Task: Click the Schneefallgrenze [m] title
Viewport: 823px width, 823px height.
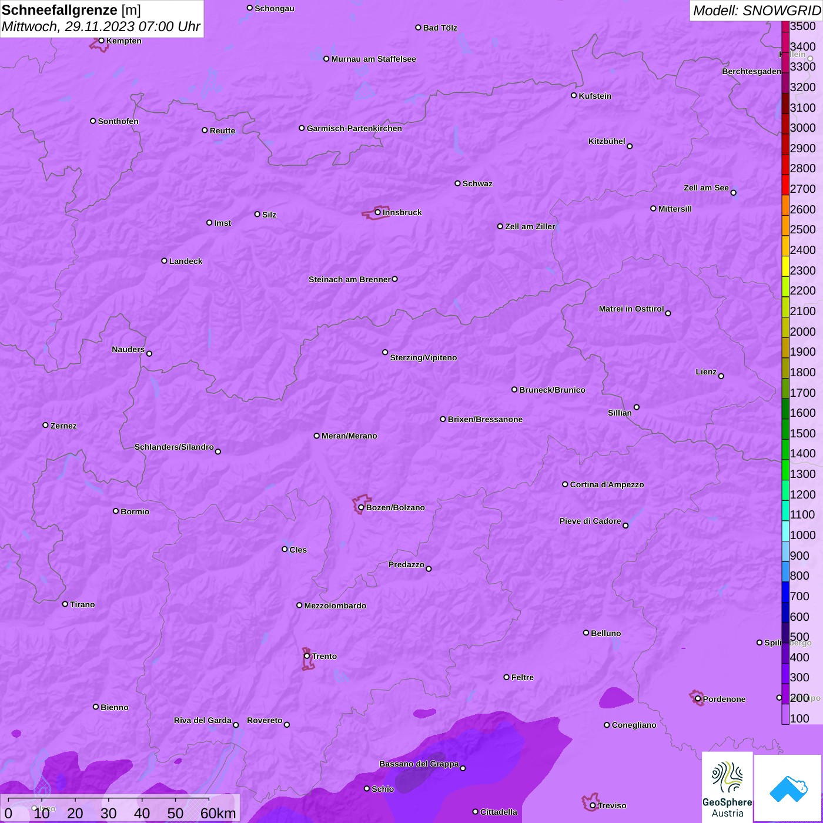Action: [x=71, y=10]
